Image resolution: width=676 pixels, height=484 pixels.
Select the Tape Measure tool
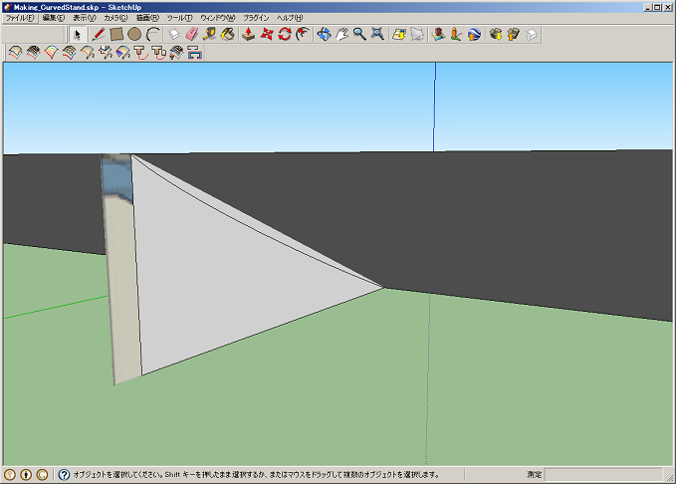210,34
